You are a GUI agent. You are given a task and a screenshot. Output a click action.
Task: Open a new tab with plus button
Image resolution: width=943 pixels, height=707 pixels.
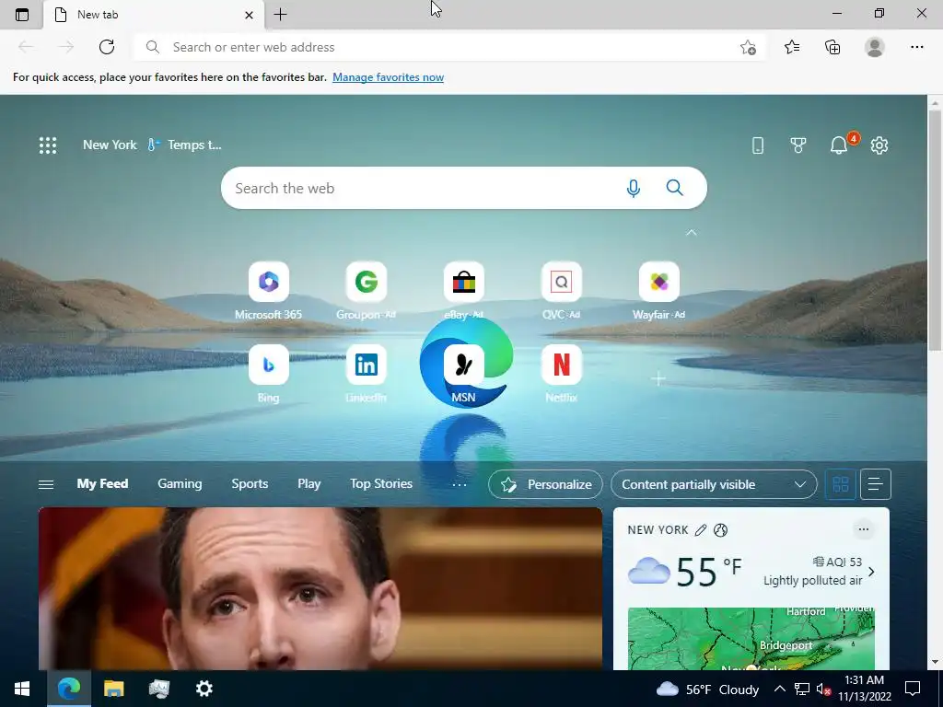click(280, 15)
